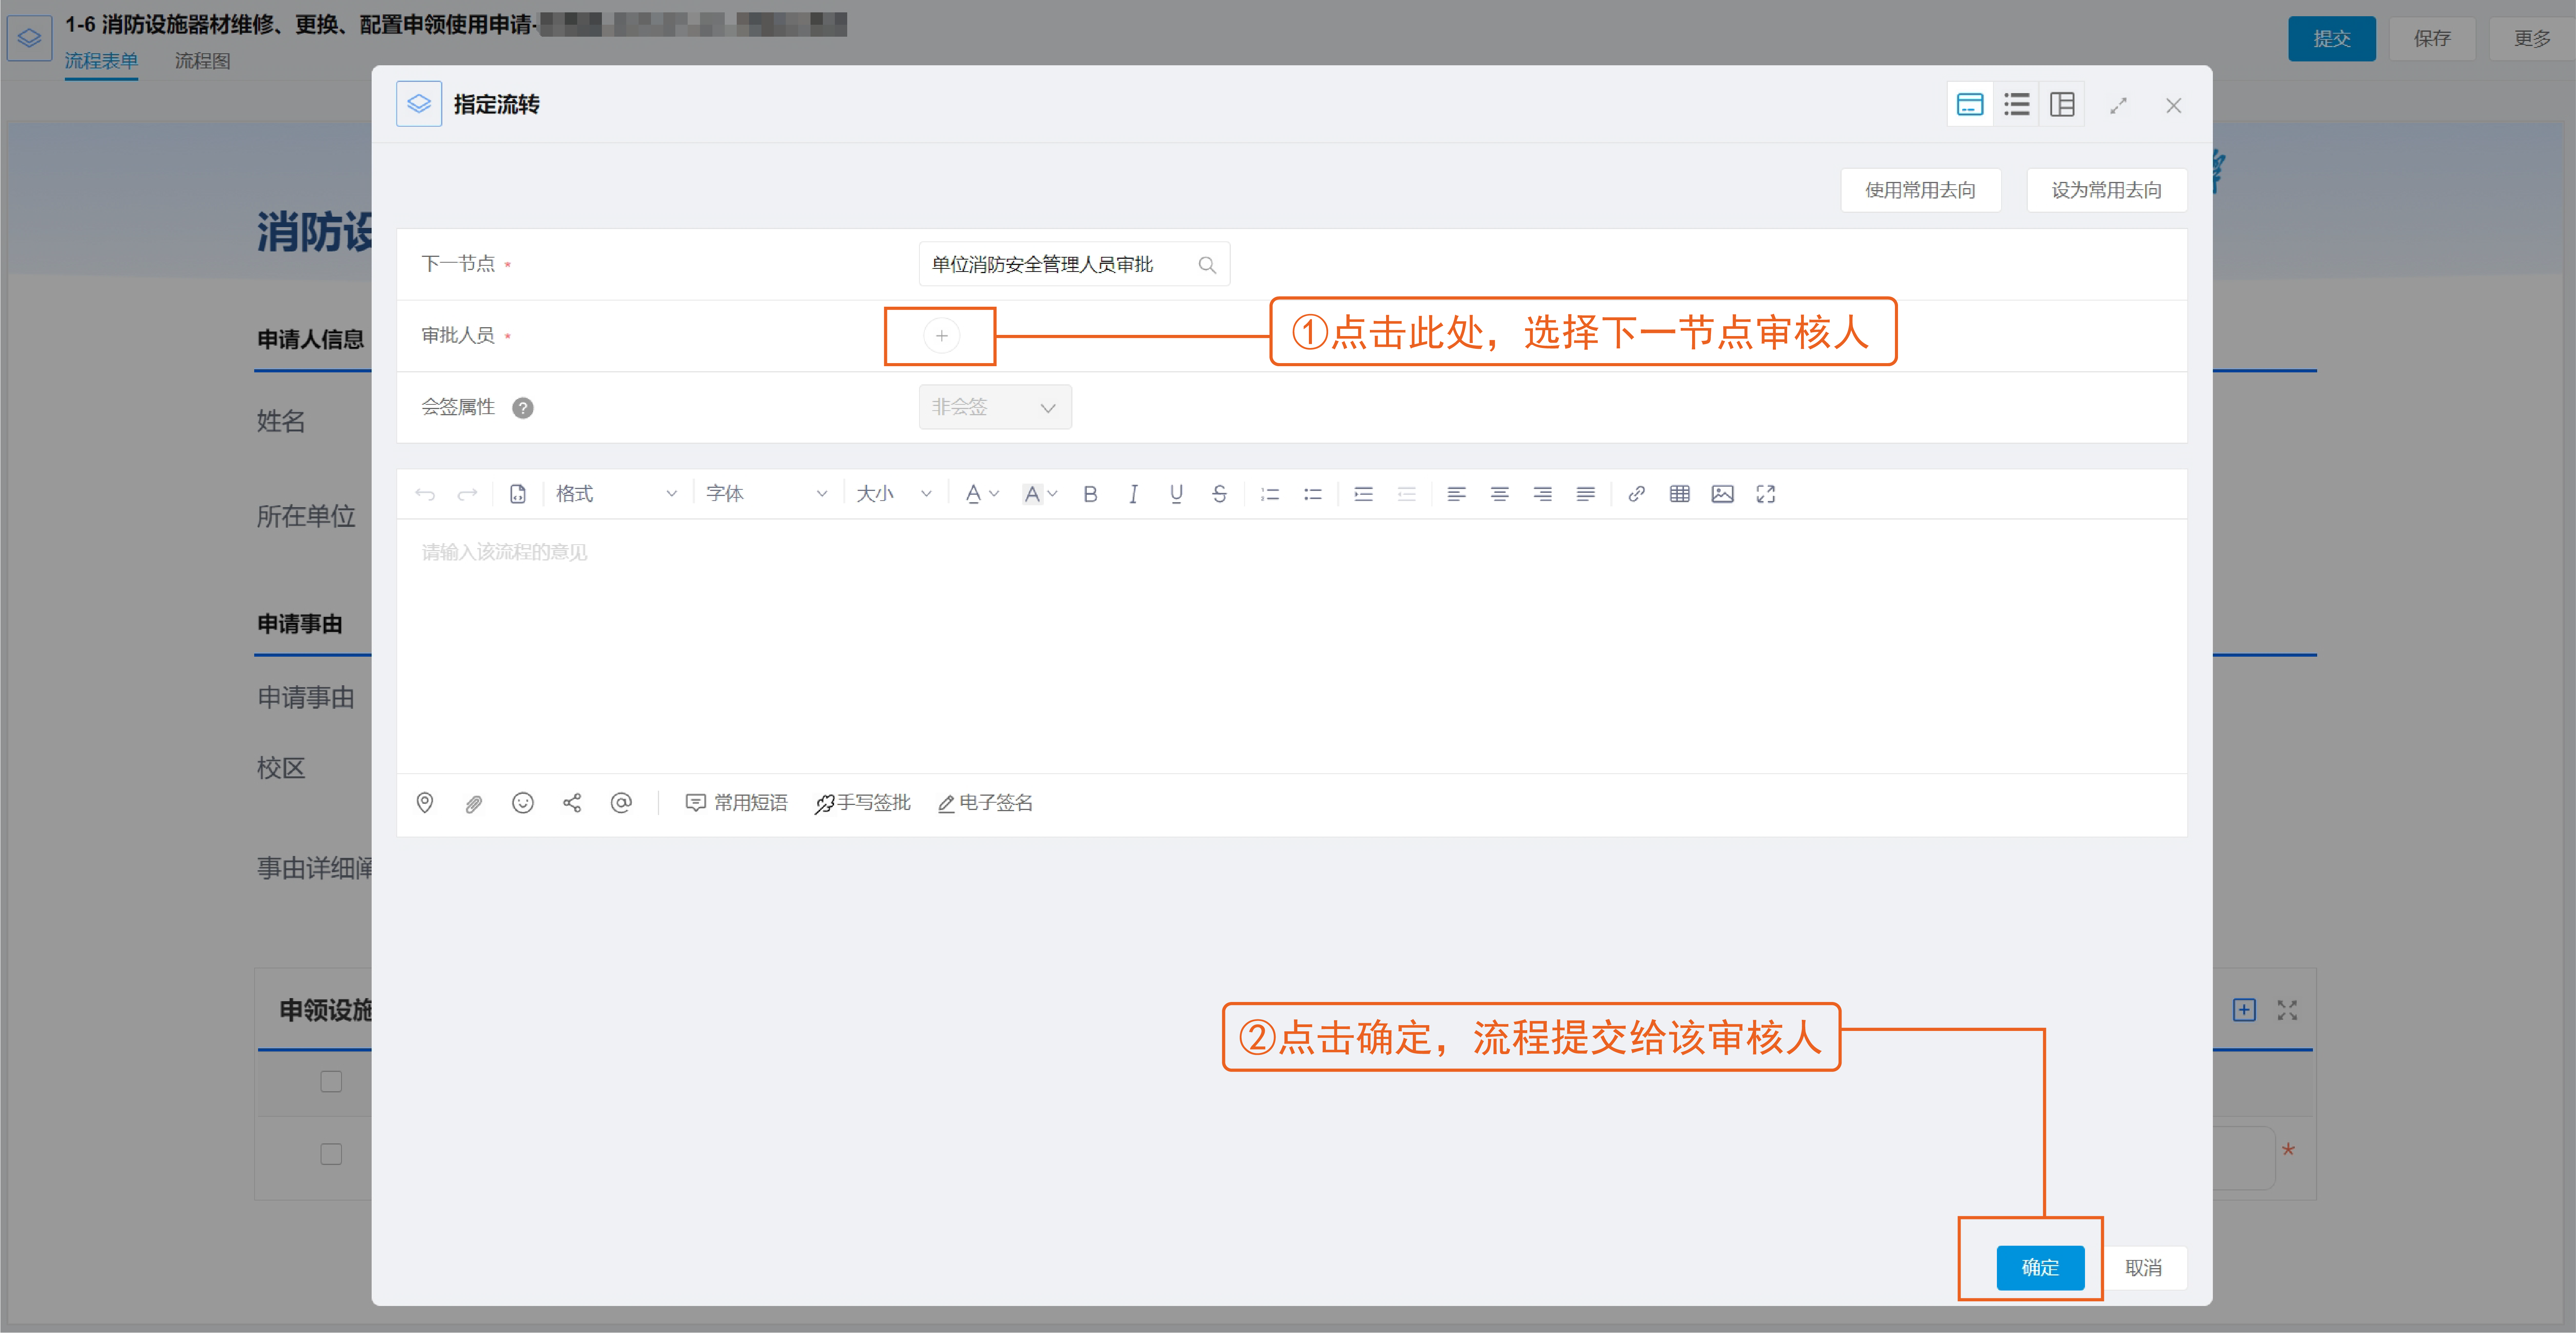This screenshot has height=1333, width=2576.
Task: Open 常用短语 phrases
Action: [x=737, y=803]
